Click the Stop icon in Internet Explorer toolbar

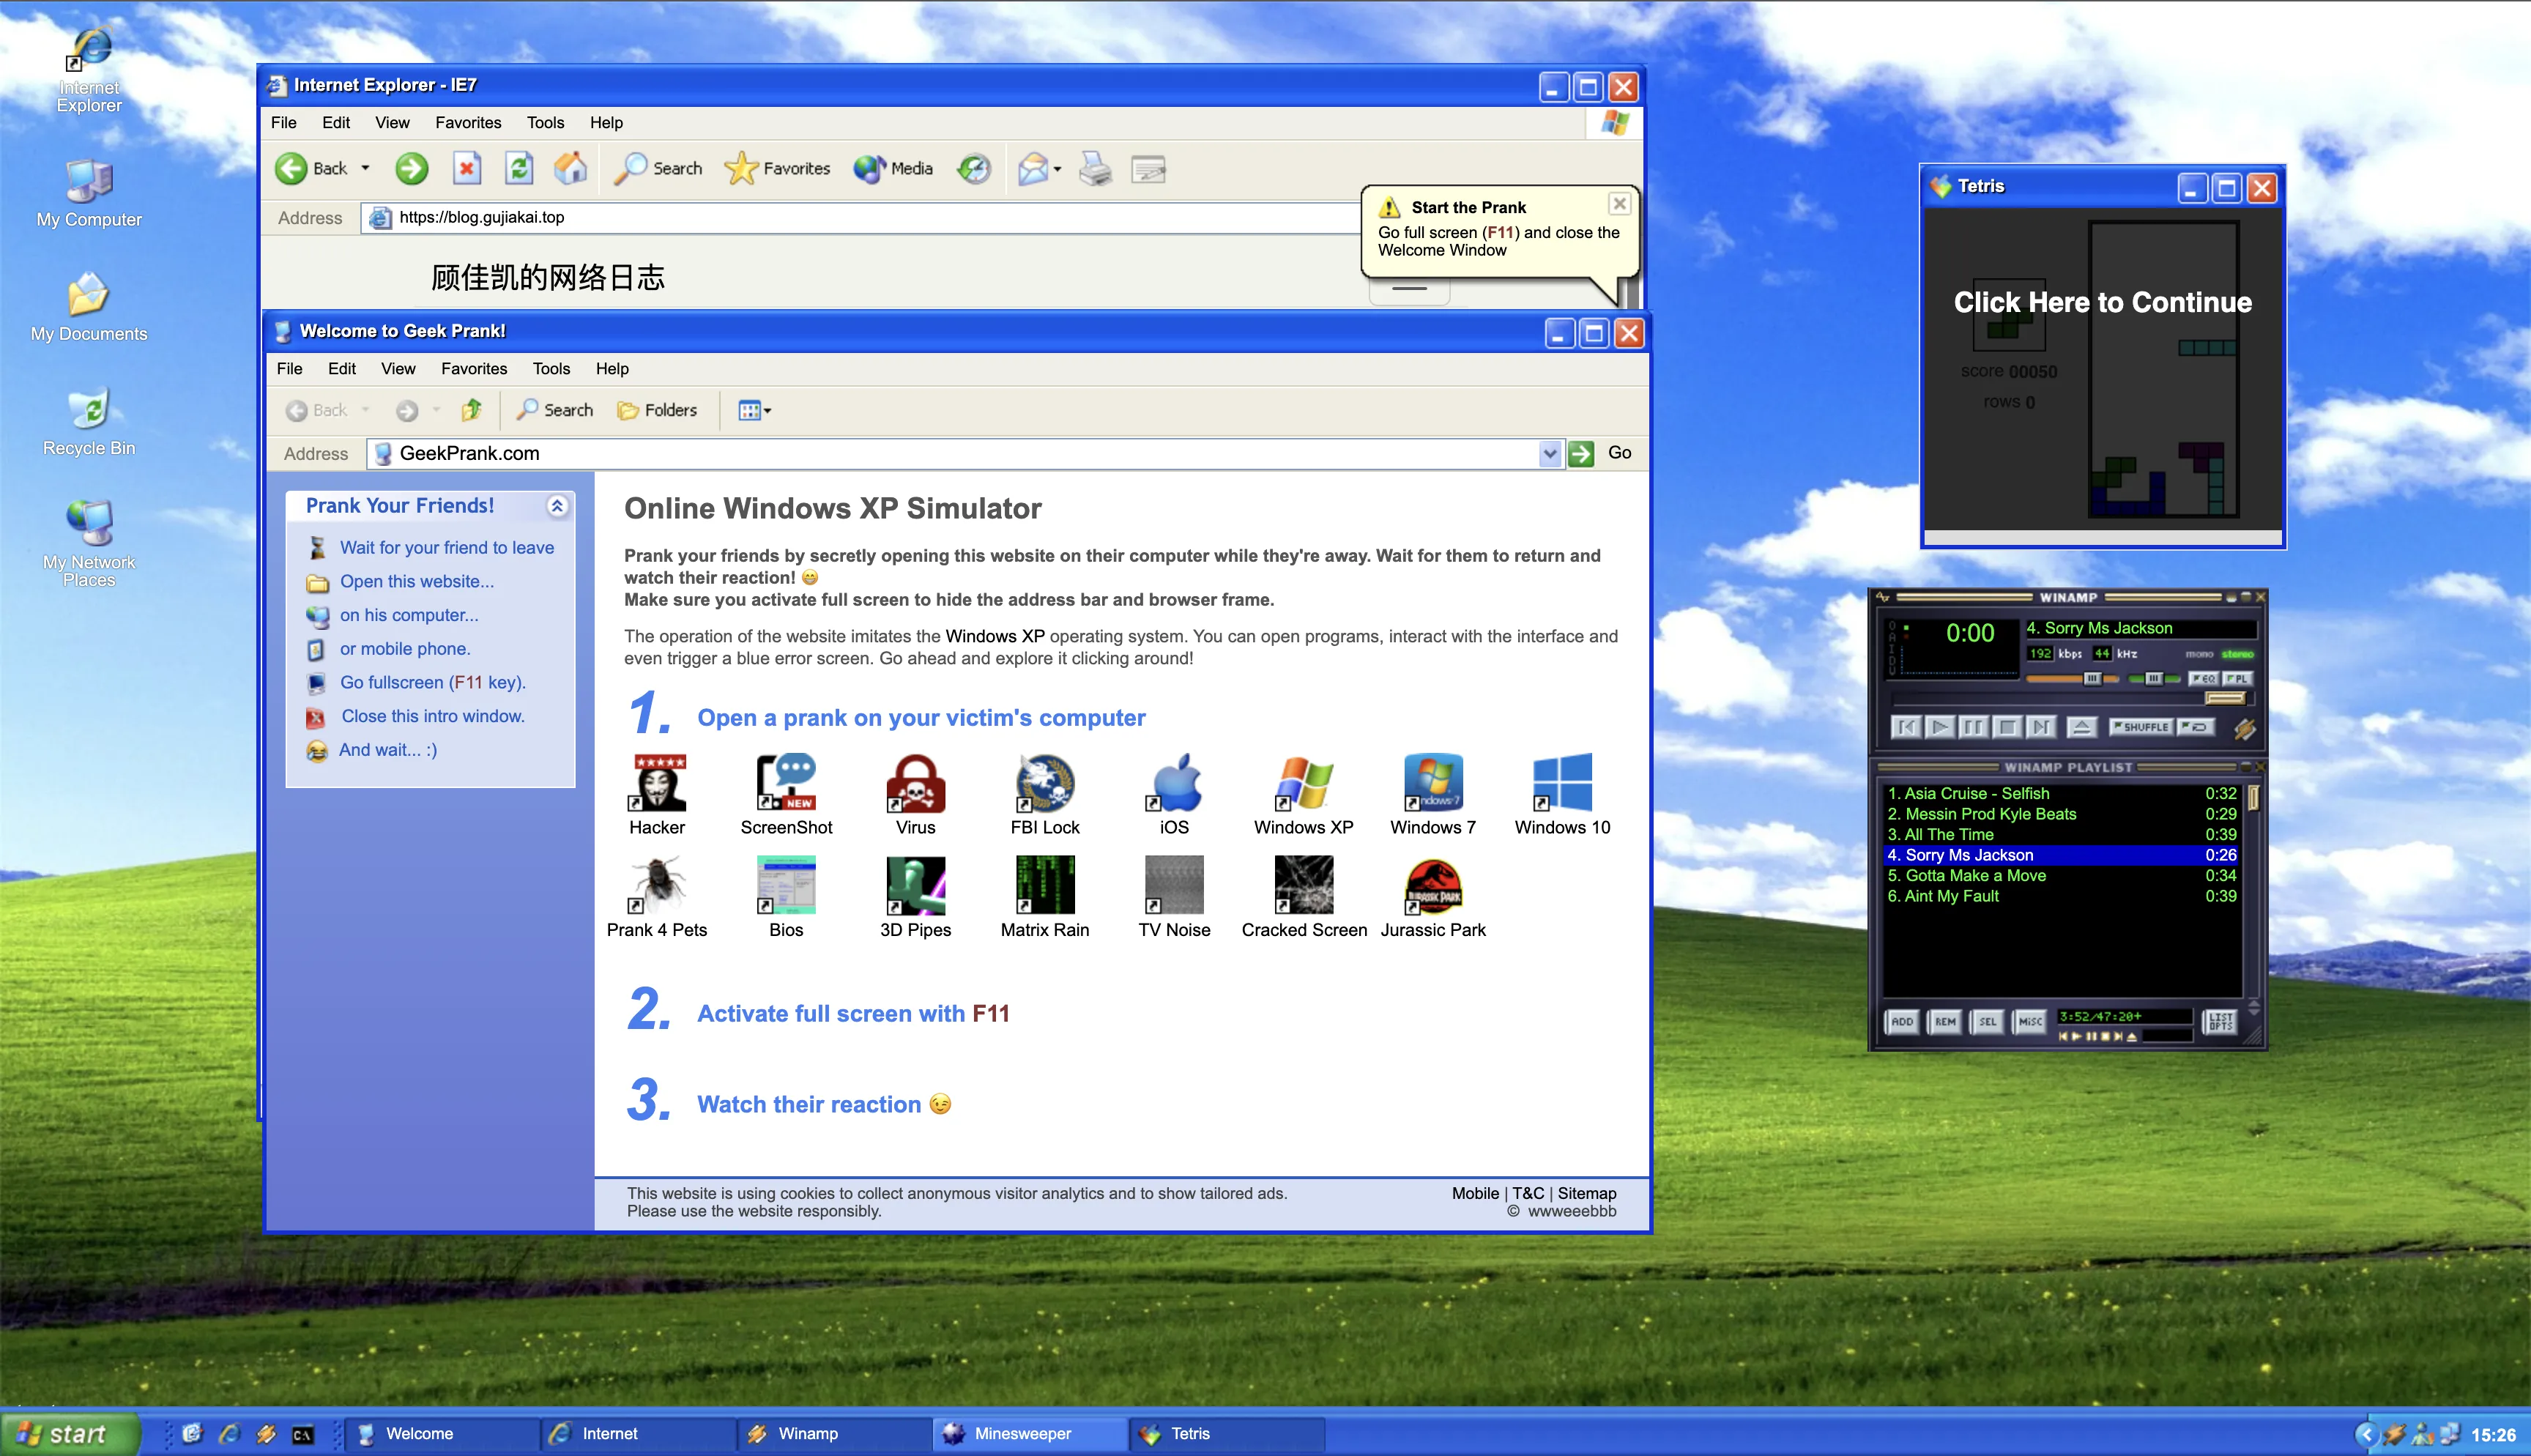(x=467, y=168)
